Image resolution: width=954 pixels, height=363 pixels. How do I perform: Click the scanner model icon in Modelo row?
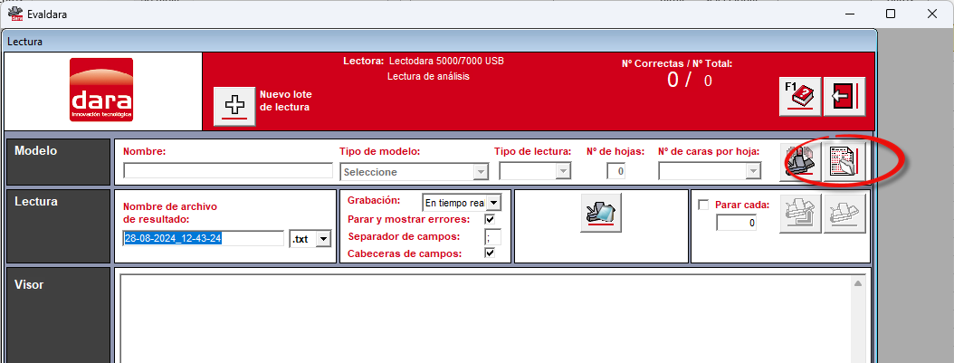tap(801, 162)
